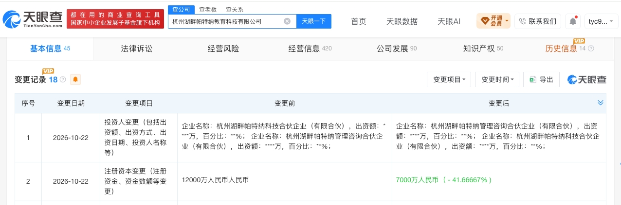Show help for 历史信息 question mark
Viewport: 621px width, 205px height.
coord(591,48)
